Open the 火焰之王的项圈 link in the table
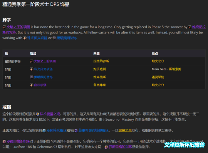The image size is (208, 153). pos(45,61)
